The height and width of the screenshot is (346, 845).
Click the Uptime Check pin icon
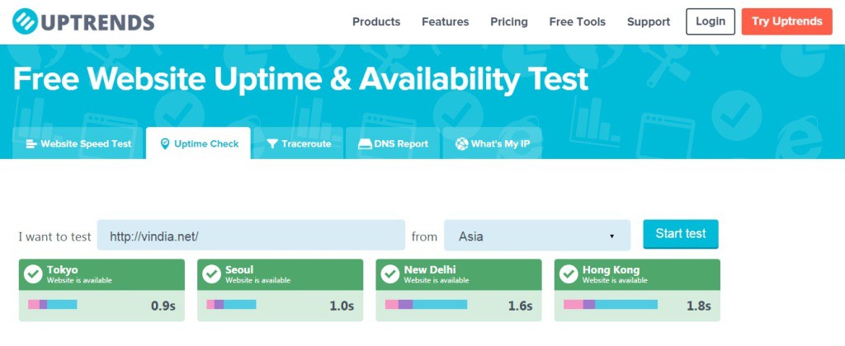(x=165, y=143)
